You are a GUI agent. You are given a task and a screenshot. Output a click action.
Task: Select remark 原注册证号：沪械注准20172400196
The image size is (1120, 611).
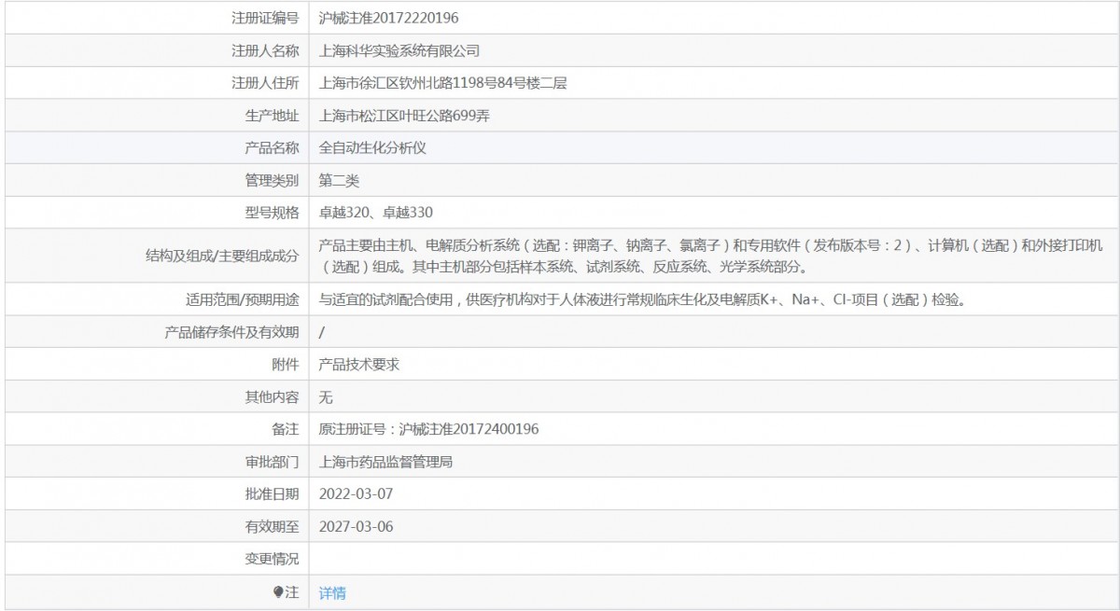pyautogui.click(x=428, y=429)
